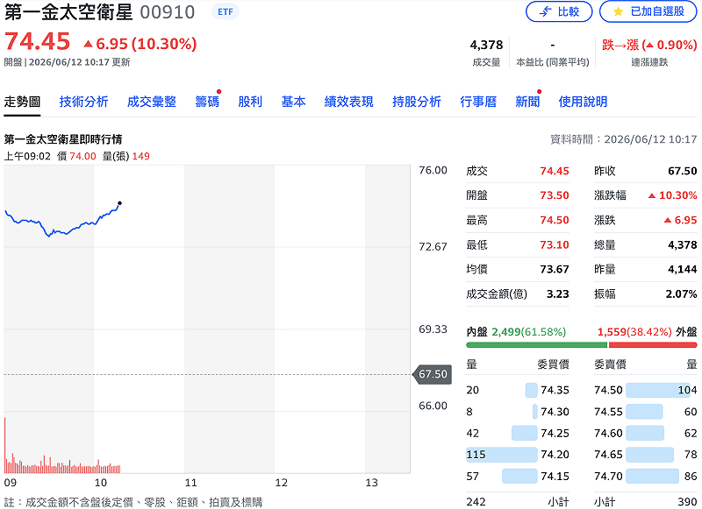Viewport: 702px width, 509px height.
Task: Click the 已加自選股 watchlist button
Action: click(648, 11)
